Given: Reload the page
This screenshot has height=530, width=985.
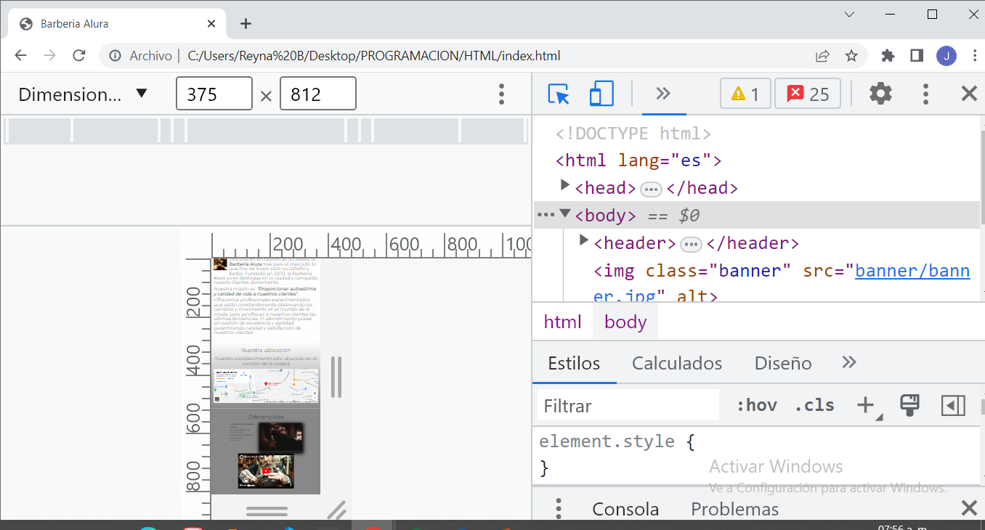Looking at the screenshot, I should coord(79,56).
